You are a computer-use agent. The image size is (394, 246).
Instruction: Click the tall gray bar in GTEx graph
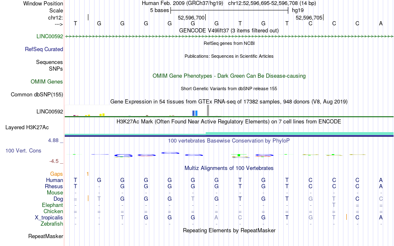(x=208, y=111)
